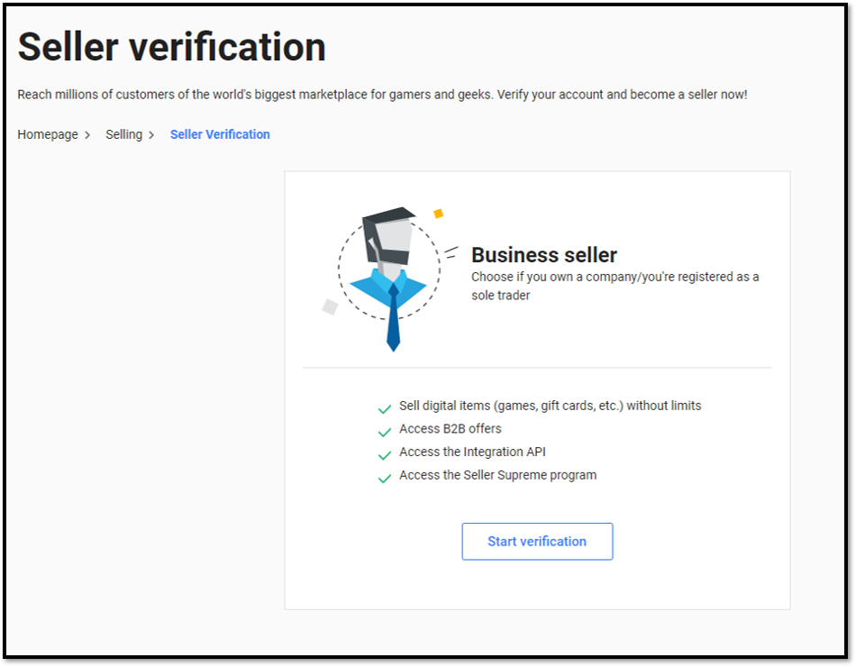This screenshot has height=667, width=856.
Task: Click checkmark next to Access B2B offers
Action: coord(385,432)
